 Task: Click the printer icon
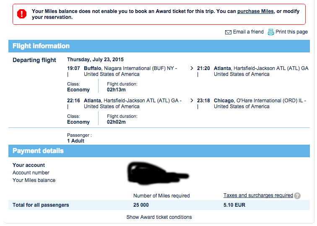coord(271,32)
